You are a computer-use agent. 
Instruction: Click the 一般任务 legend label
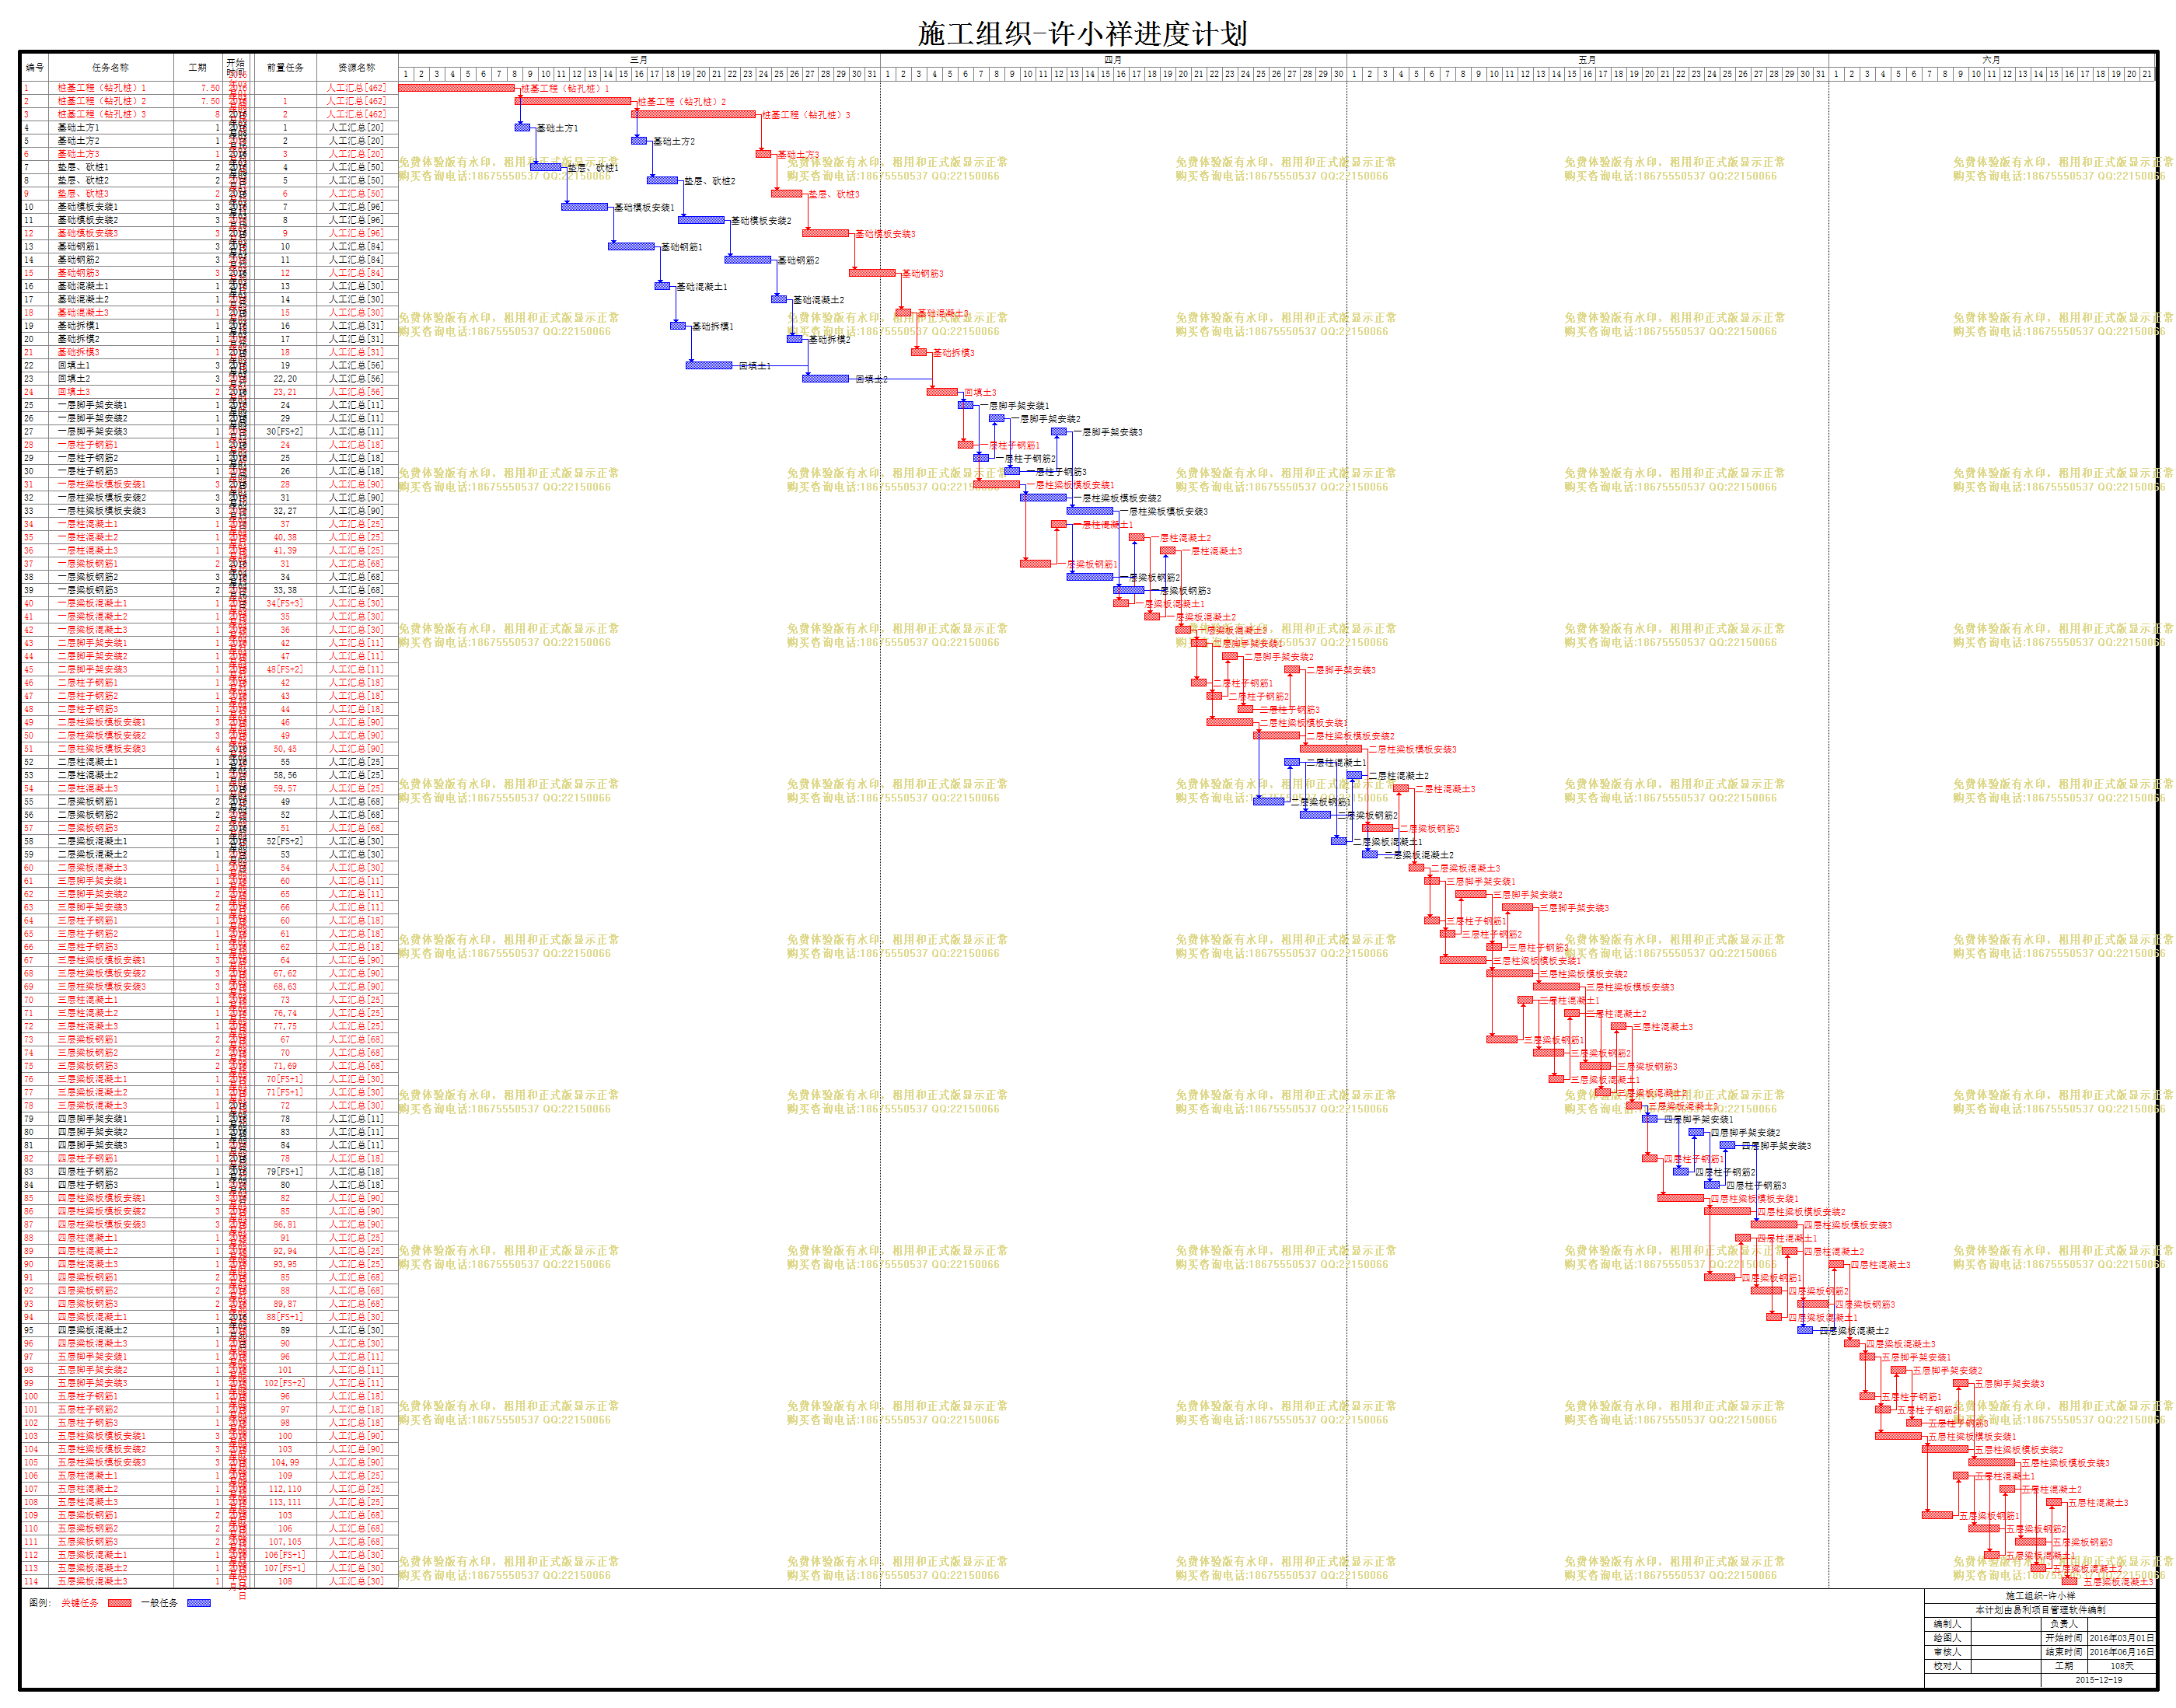[x=159, y=1603]
